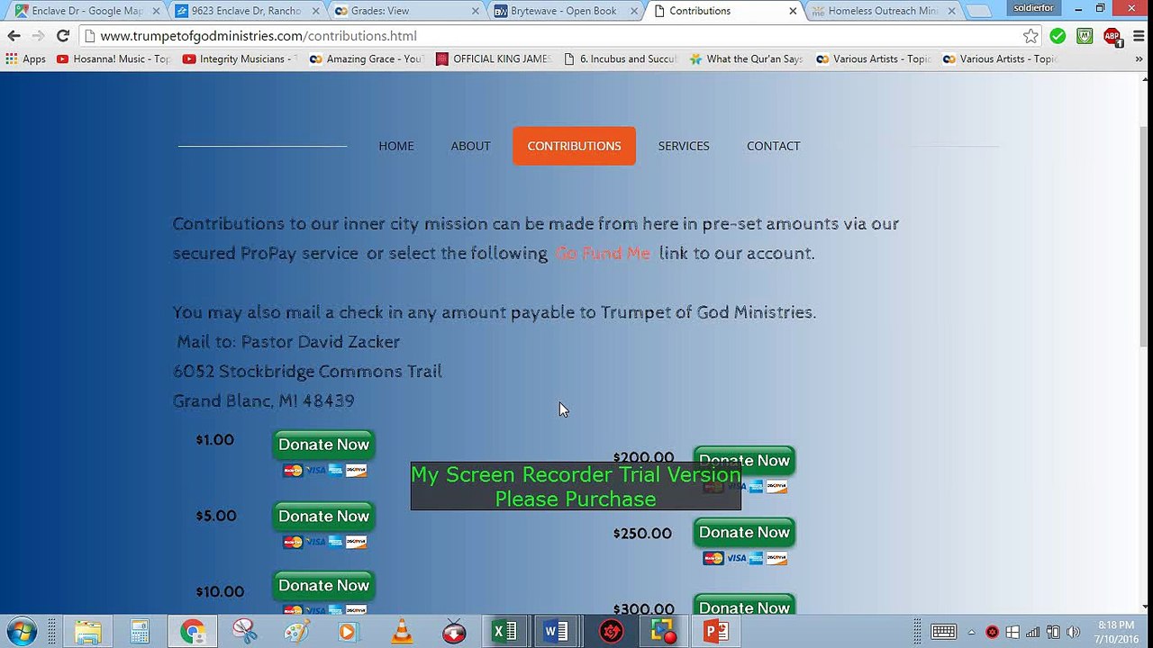This screenshot has width=1153, height=648.
Task: Open HOME in the site navigation
Action: [x=396, y=146]
